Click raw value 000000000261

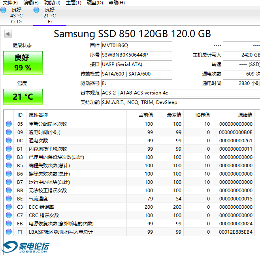pos(236,140)
